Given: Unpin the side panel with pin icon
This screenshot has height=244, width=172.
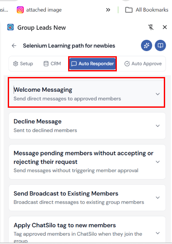Looking at the screenshot, I should (151, 27).
